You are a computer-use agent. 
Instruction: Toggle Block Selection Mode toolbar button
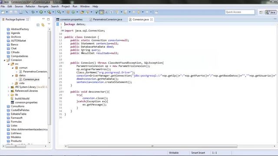pos(106,12)
